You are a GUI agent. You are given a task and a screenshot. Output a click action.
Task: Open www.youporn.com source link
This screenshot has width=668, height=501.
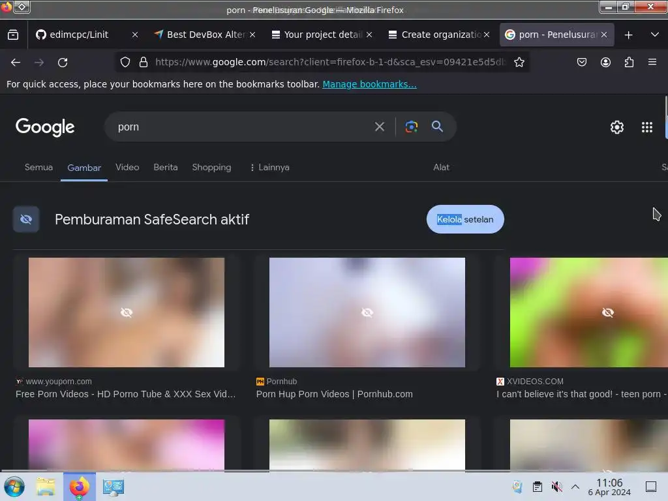[58, 382]
